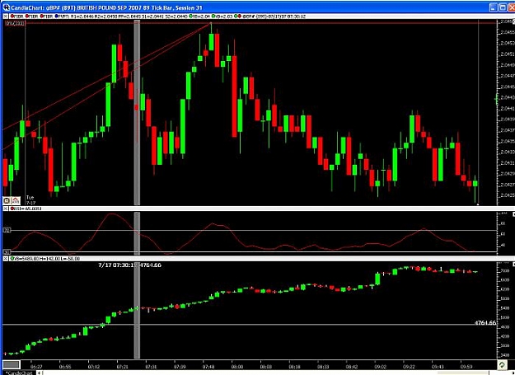Click the 08:00 time axis label
The image size is (515, 375).
pos(236,367)
